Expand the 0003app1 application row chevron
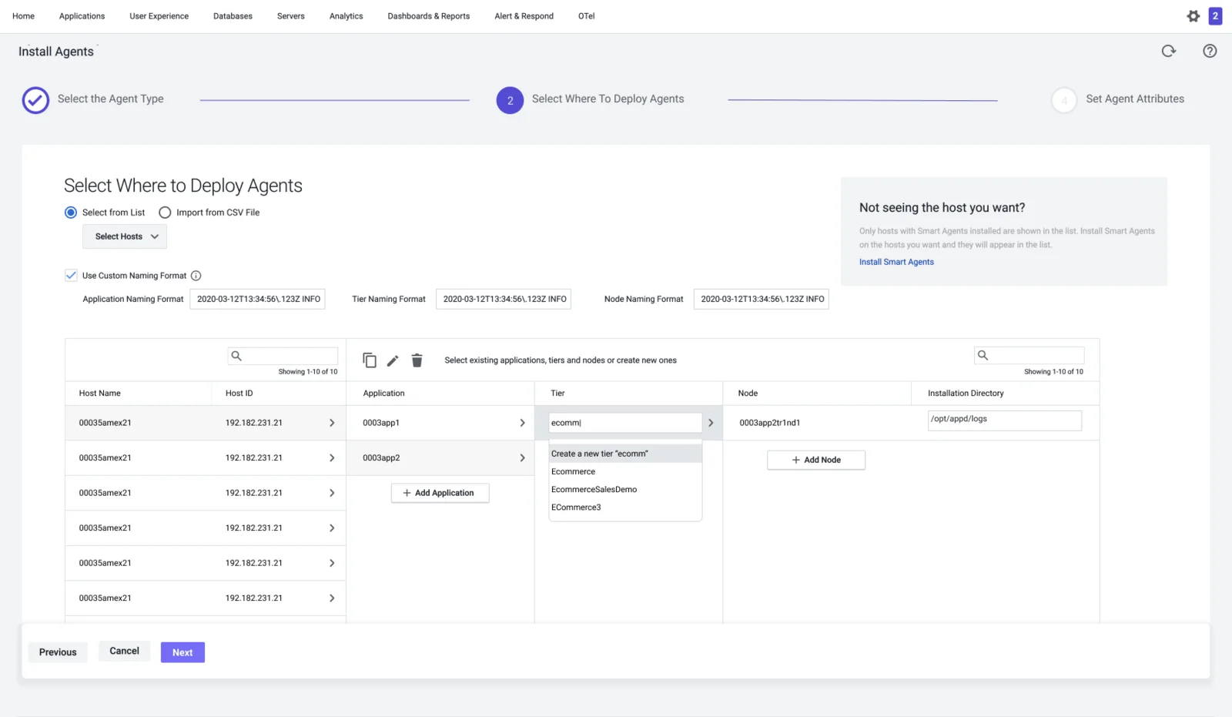Viewport: 1232px width, 717px height. pos(522,423)
